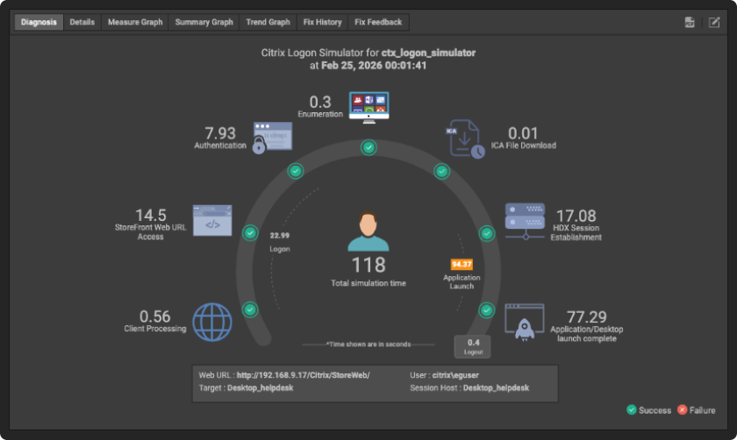The image size is (737, 440).
Task: Open the Summary Graph tab
Action: 204,22
